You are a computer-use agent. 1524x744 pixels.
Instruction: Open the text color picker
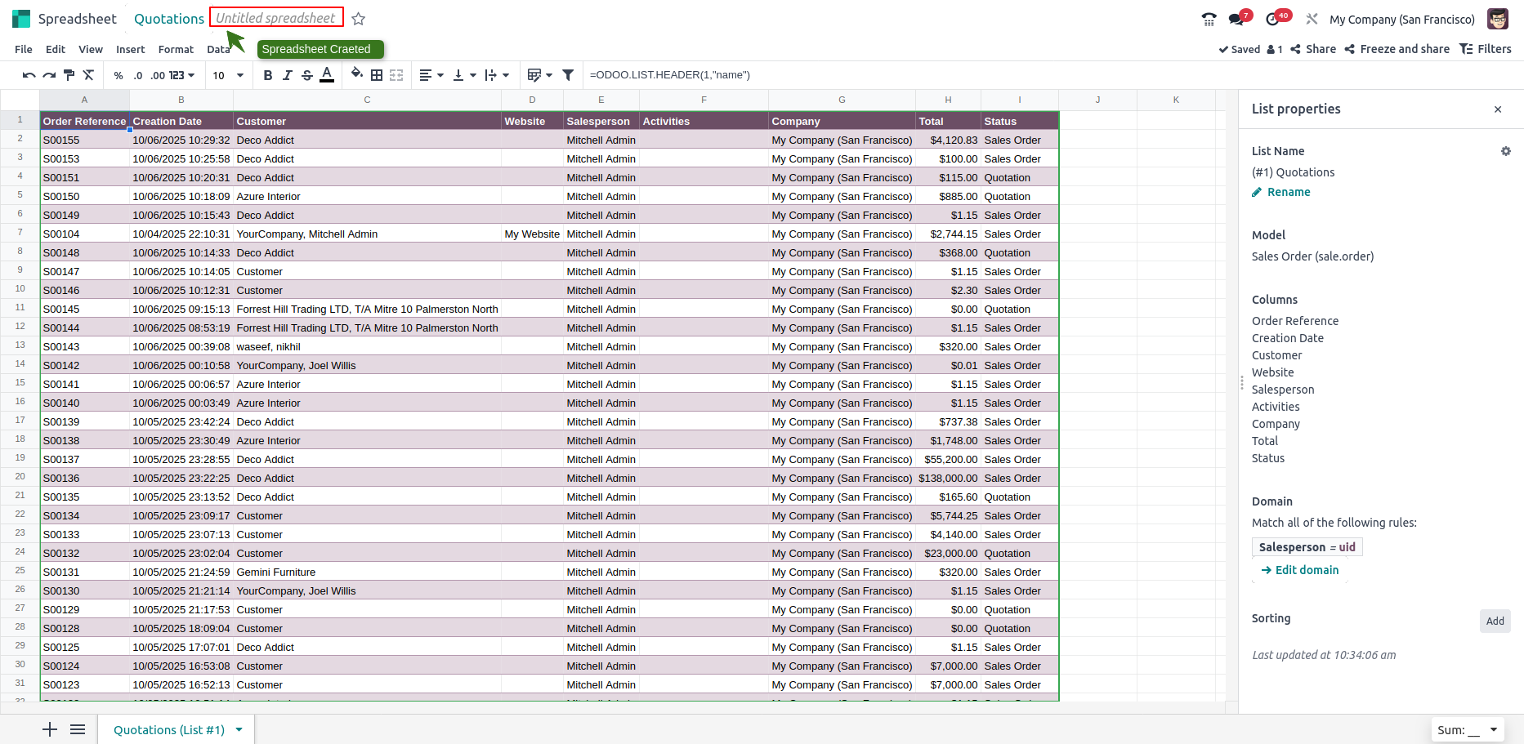click(327, 75)
